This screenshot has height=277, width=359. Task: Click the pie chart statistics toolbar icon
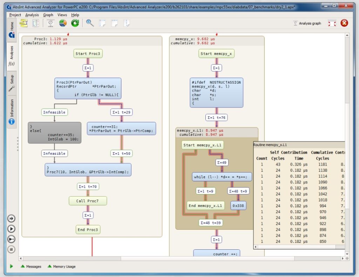[x=63, y=23]
